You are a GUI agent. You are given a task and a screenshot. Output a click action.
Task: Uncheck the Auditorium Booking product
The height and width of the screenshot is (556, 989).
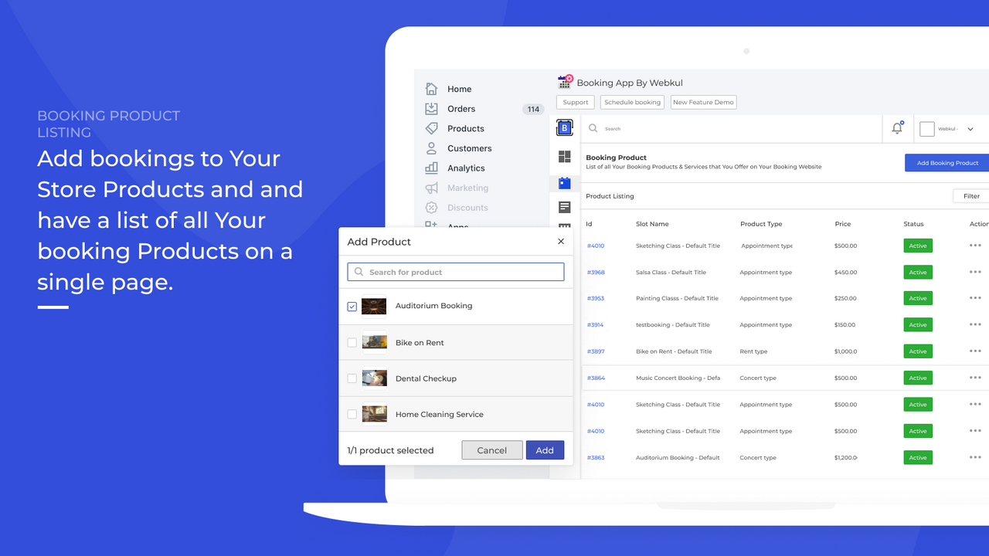(x=352, y=306)
